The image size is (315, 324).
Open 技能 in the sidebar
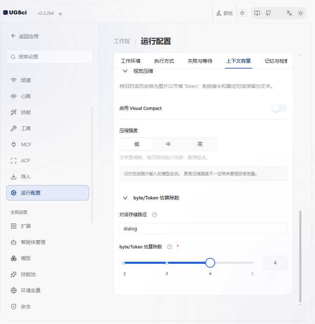(47, 112)
